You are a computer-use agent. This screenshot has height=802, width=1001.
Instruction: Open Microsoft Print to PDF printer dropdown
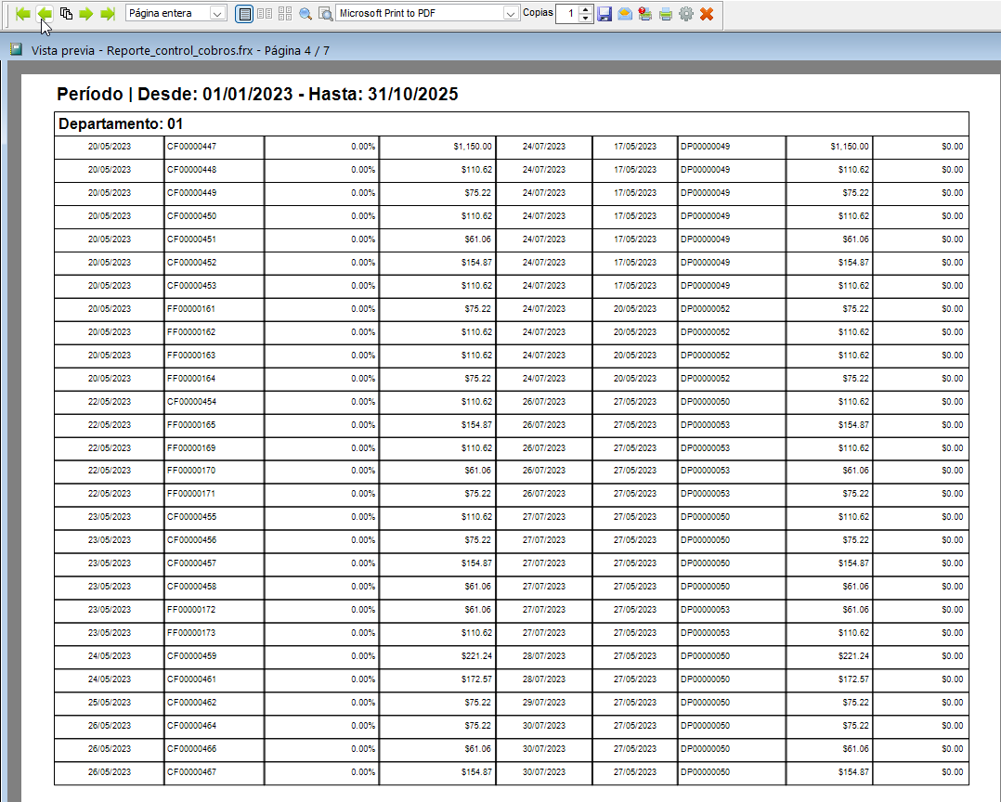pos(510,13)
